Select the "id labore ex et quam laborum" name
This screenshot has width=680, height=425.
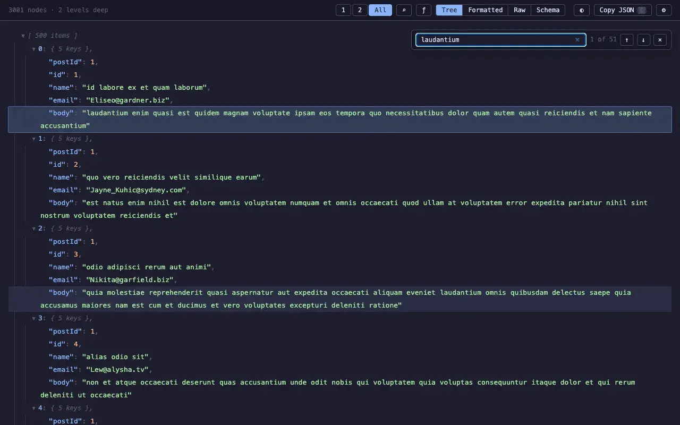click(x=144, y=88)
